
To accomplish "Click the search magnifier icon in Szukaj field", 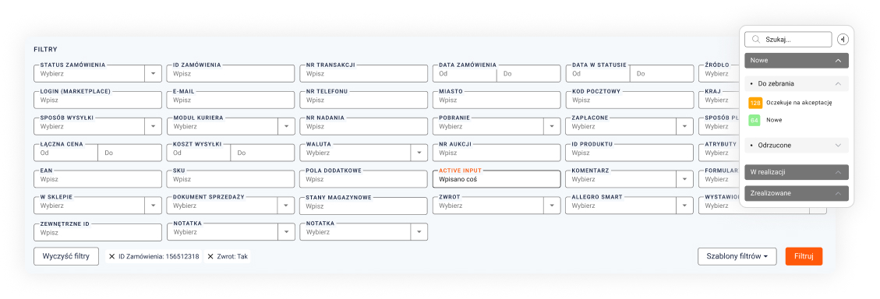I will 755,39.
